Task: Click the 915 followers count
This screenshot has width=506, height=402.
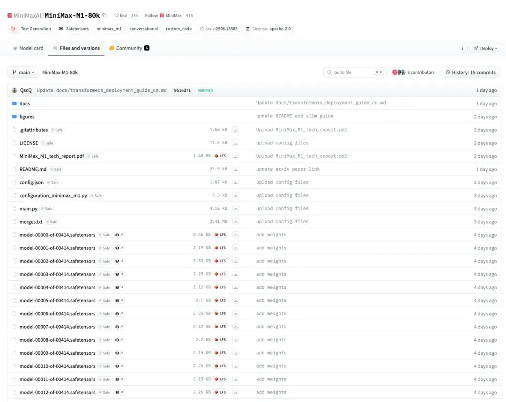Action: [x=189, y=15]
